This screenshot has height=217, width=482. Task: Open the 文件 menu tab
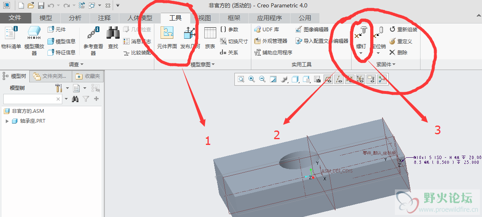point(15,18)
